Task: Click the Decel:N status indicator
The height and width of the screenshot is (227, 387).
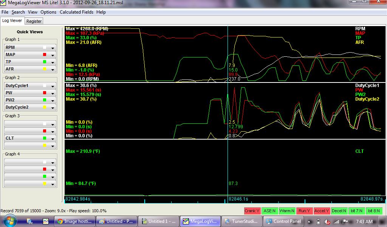Action: pyautogui.click(x=339, y=211)
